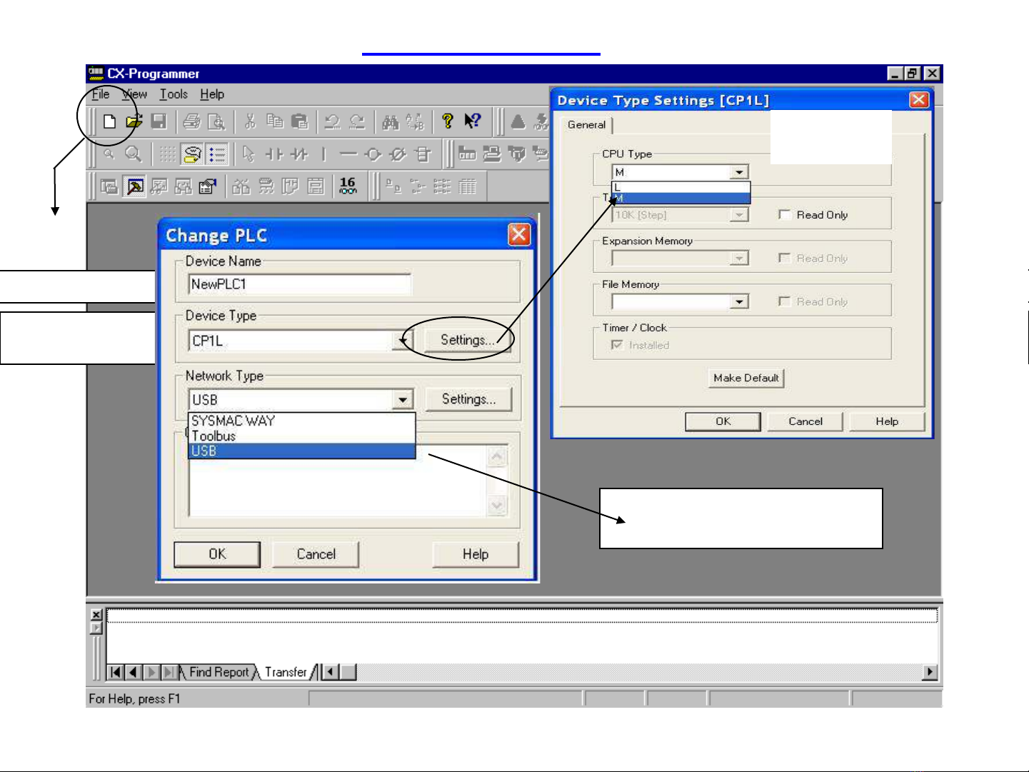Toggle the Timer / Clock Installed checkbox
The width and height of the screenshot is (1029, 772).
617,344
